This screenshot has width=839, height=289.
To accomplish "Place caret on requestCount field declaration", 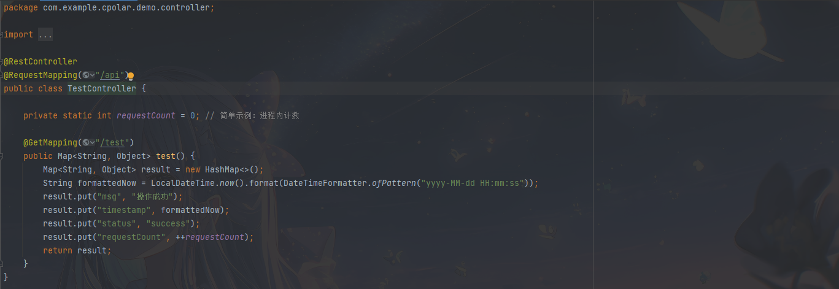I will pyautogui.click(x=146, y=116).
